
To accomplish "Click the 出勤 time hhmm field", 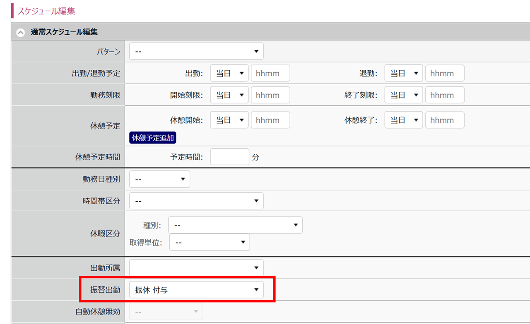I will [270, 73].
